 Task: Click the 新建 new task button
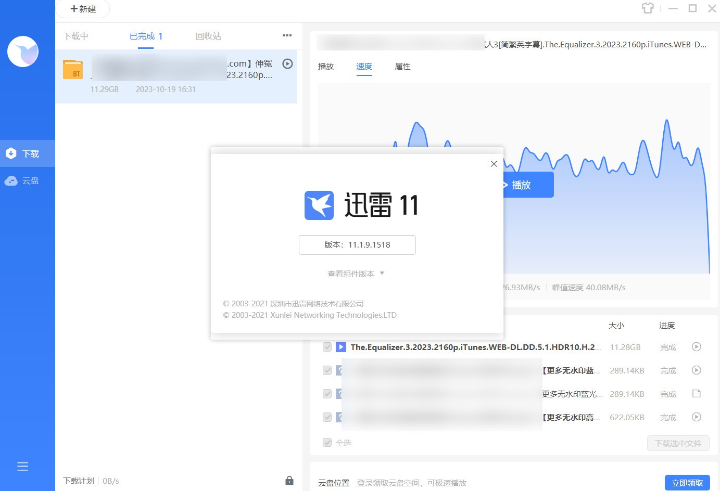point(83,9)
